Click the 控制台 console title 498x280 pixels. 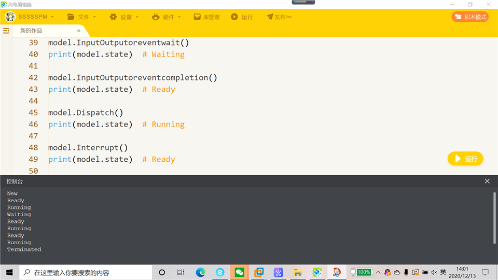point(15,181)
